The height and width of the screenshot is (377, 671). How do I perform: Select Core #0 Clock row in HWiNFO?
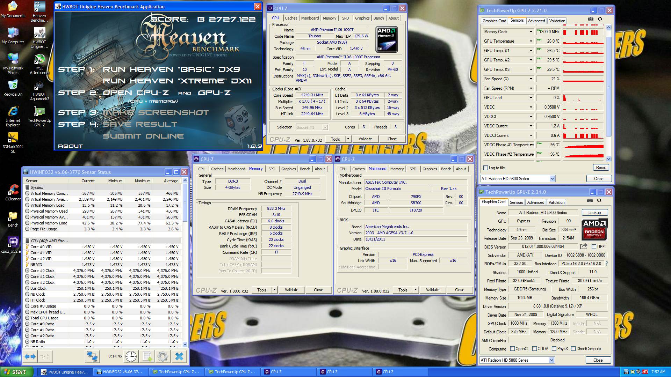pos(102,271)
